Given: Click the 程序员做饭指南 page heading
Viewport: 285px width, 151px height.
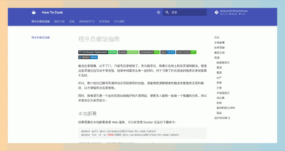Looking at the screenshot, I should (99, 39).
